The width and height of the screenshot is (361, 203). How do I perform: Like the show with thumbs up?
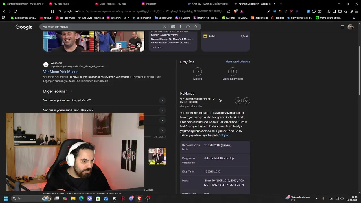coord(238,101)
